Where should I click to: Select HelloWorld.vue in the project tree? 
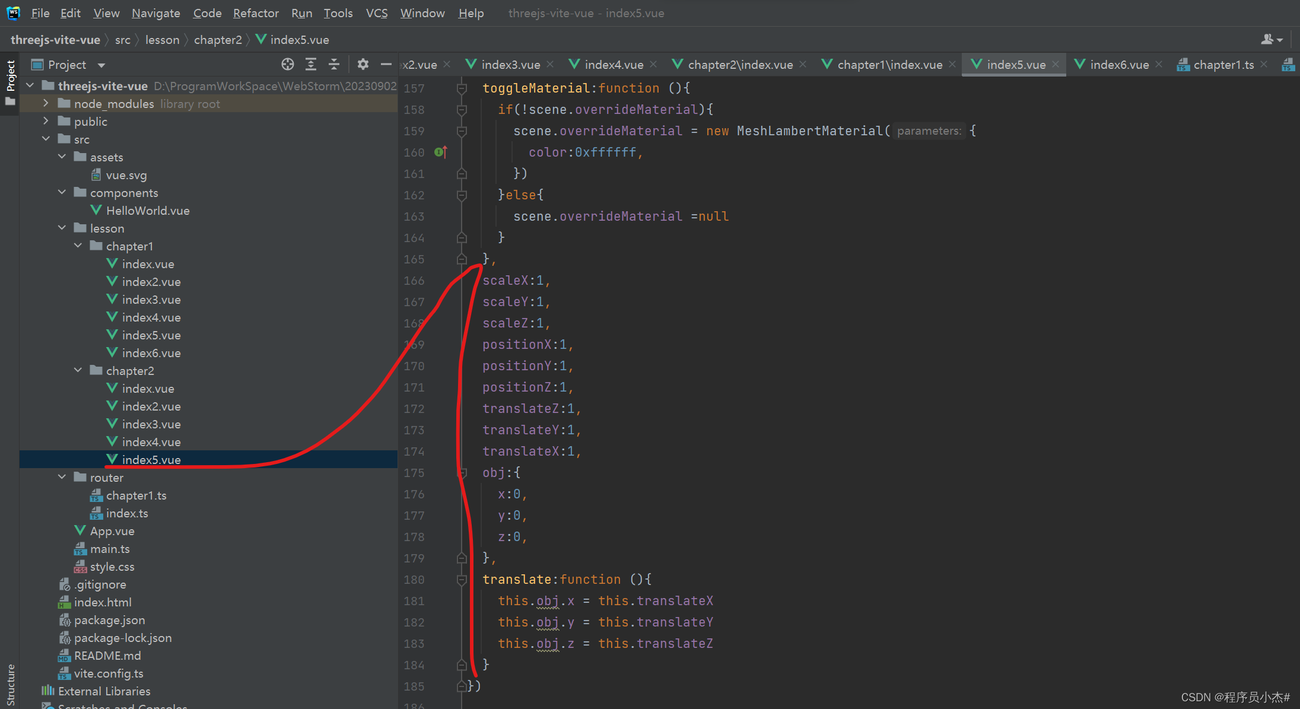[x=147, y=211]
